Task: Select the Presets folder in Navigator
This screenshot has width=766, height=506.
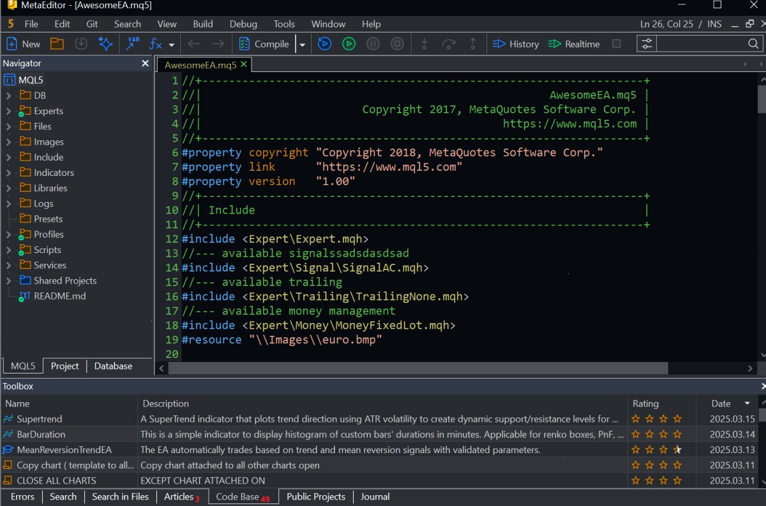Action: click(x=48, y=219)
